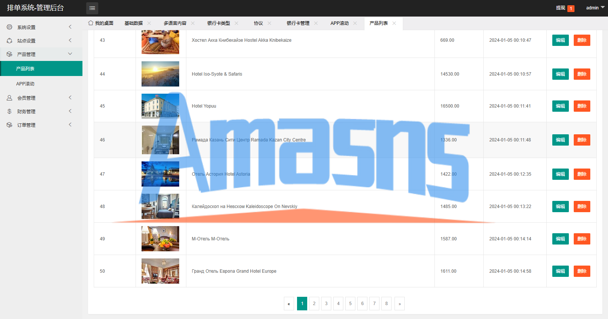Switch to 多语言内容 tab
Image resolution: width=608 pixels, height=319 pixels.
(175, 23)
